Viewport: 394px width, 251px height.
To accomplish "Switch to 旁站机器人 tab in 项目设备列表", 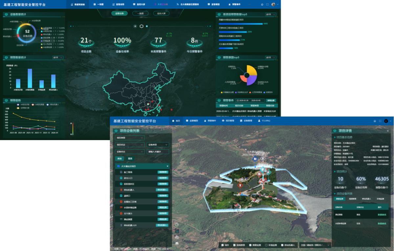I will (x=366, y=199).
